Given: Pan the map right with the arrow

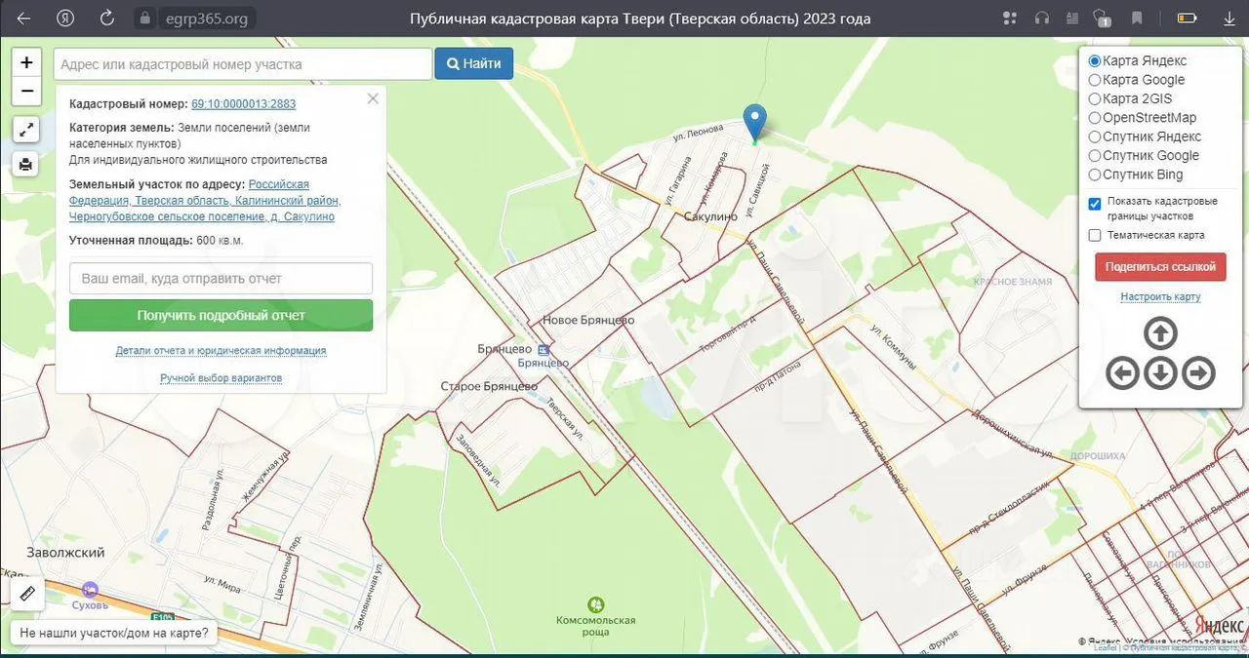Looking at the screenshot, I should click(x=1198, y=372).
